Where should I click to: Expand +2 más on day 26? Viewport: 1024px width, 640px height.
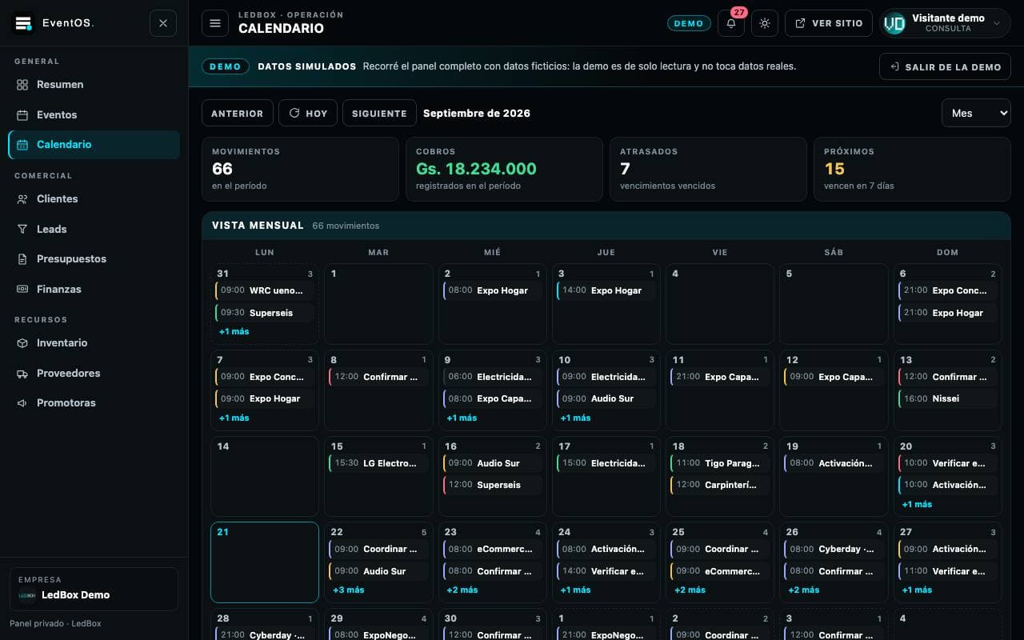(x=804, y=590)
